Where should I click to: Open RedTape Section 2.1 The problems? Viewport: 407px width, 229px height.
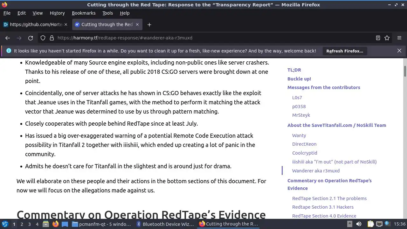tap(329, 198)
